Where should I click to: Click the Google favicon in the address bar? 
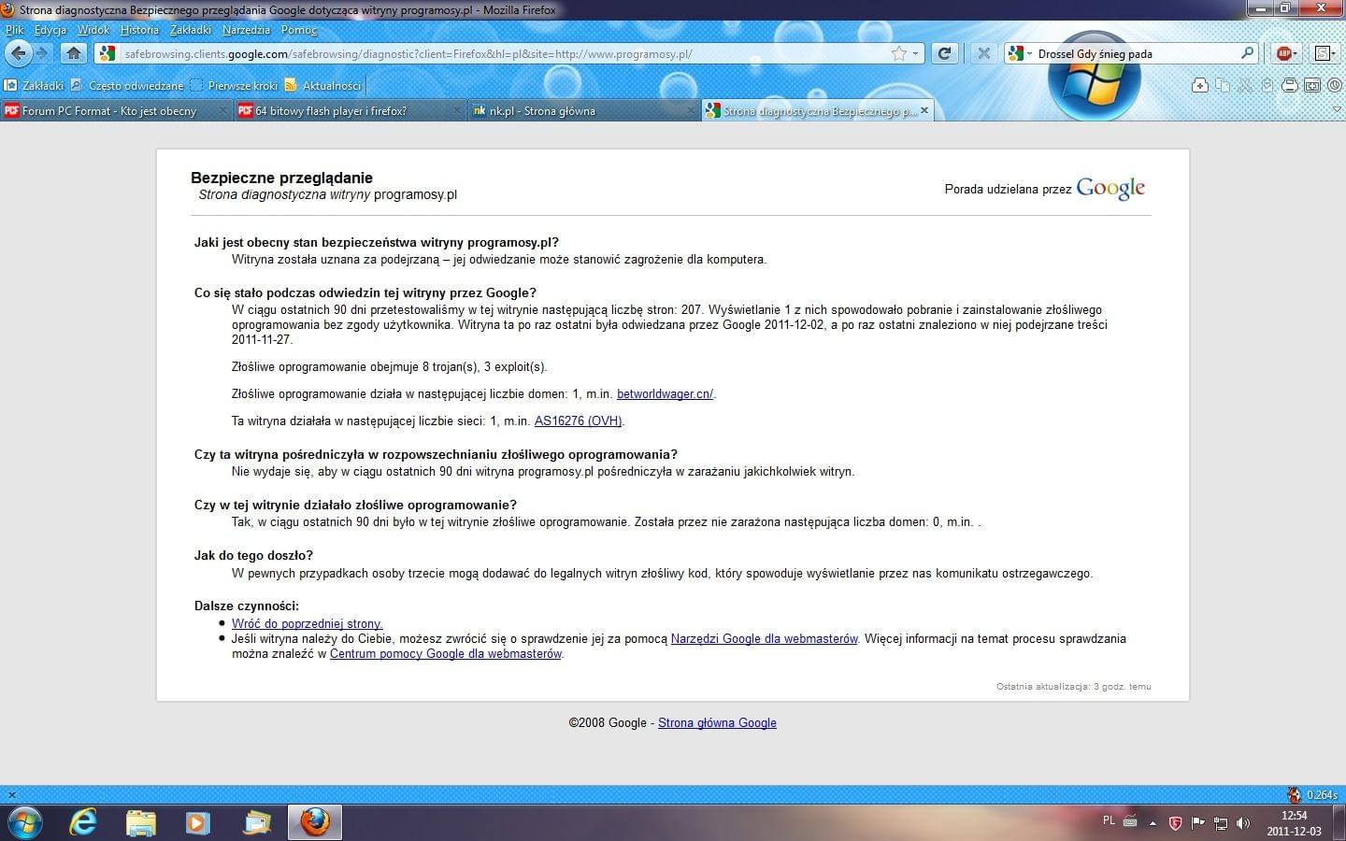(x=107, y=53)
